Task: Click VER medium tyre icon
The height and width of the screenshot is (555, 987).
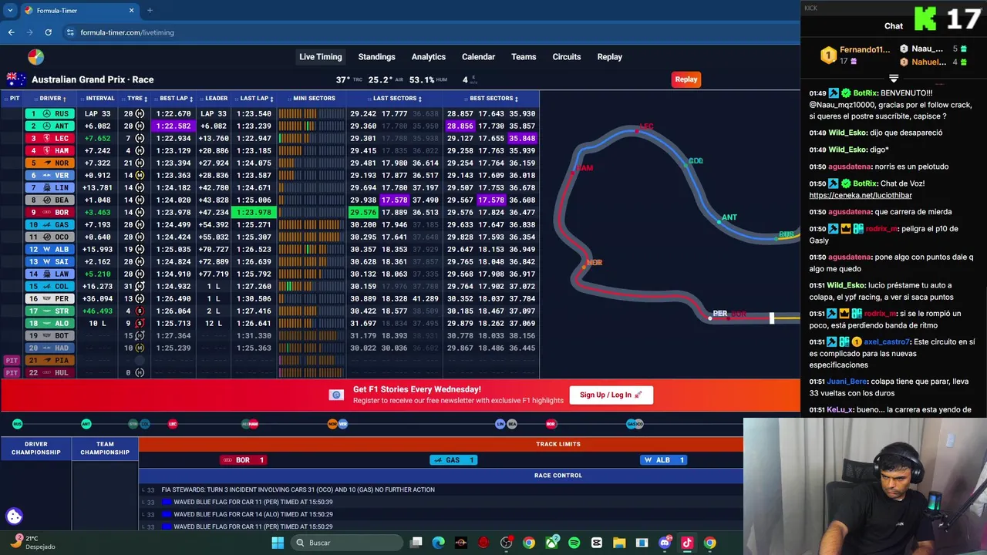Action: click(140, 176)
